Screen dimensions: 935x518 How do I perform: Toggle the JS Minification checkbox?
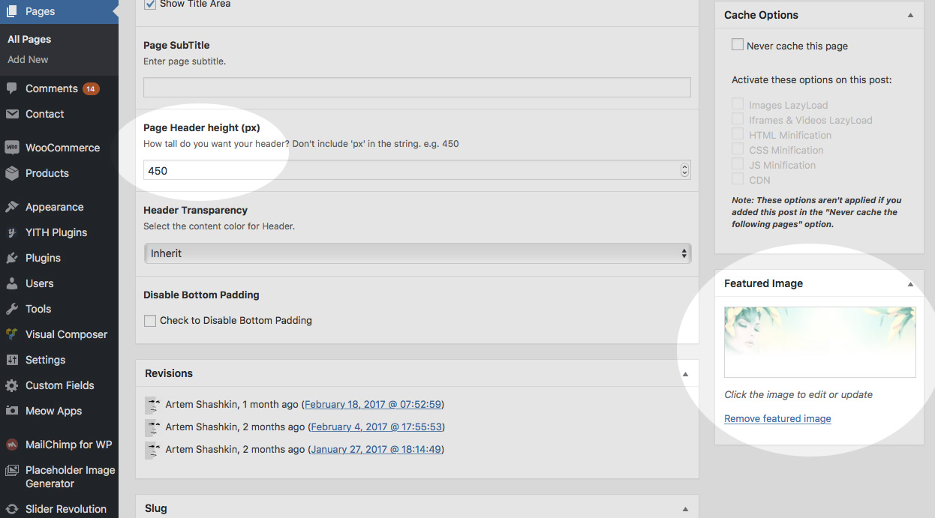[x=738, y=165]
